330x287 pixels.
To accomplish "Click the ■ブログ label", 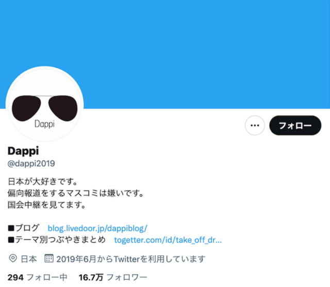I will [x=23, y=228].
